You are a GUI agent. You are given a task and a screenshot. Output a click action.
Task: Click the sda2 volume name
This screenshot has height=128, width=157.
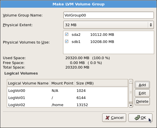coord(76,34)
